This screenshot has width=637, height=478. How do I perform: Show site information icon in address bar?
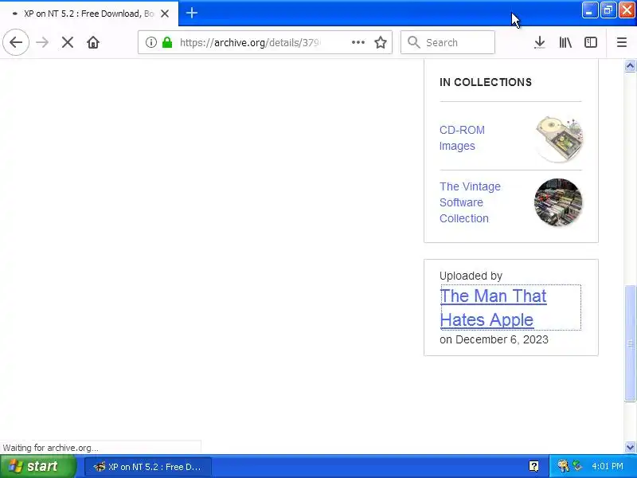coord(151,42)
